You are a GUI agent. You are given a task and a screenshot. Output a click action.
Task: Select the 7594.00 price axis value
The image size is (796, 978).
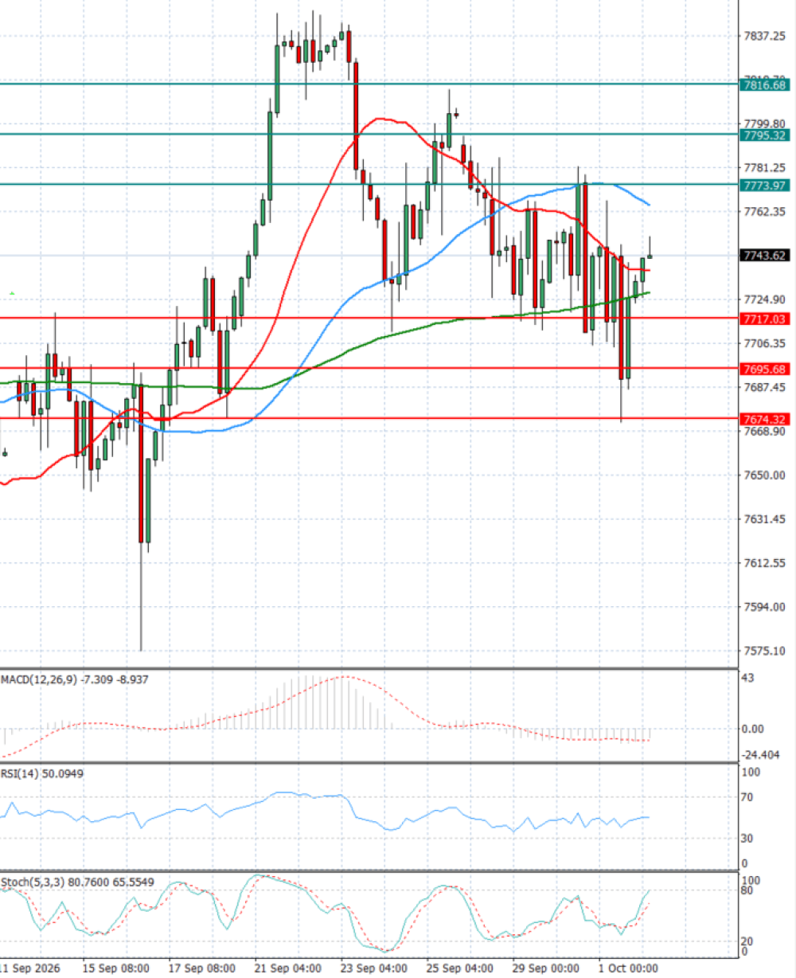(764, 607)
